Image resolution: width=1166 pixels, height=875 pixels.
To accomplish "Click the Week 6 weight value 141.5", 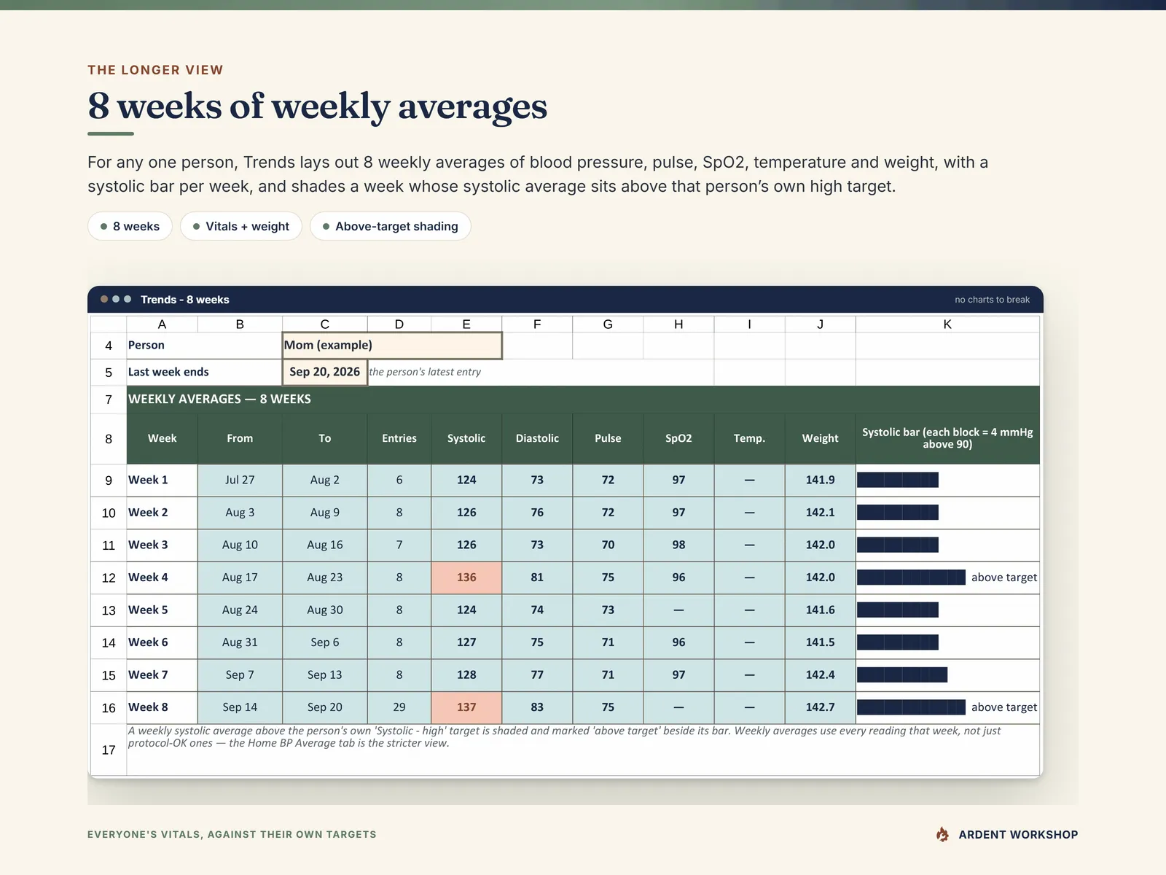I will pos(821,642).
